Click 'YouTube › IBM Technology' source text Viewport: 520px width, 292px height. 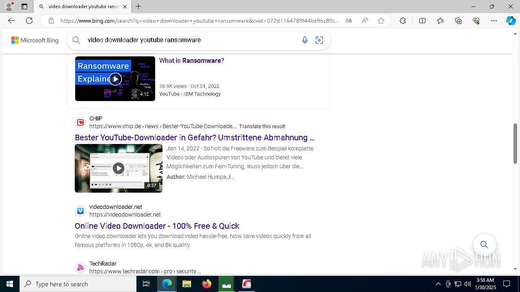tap(190, 94)
